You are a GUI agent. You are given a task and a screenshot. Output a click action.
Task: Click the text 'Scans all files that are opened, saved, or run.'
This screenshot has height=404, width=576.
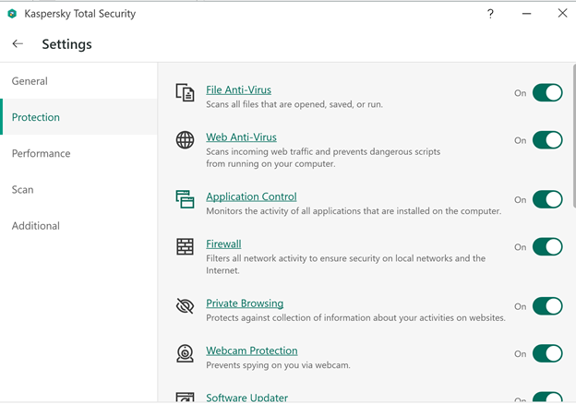click(294, 104)
